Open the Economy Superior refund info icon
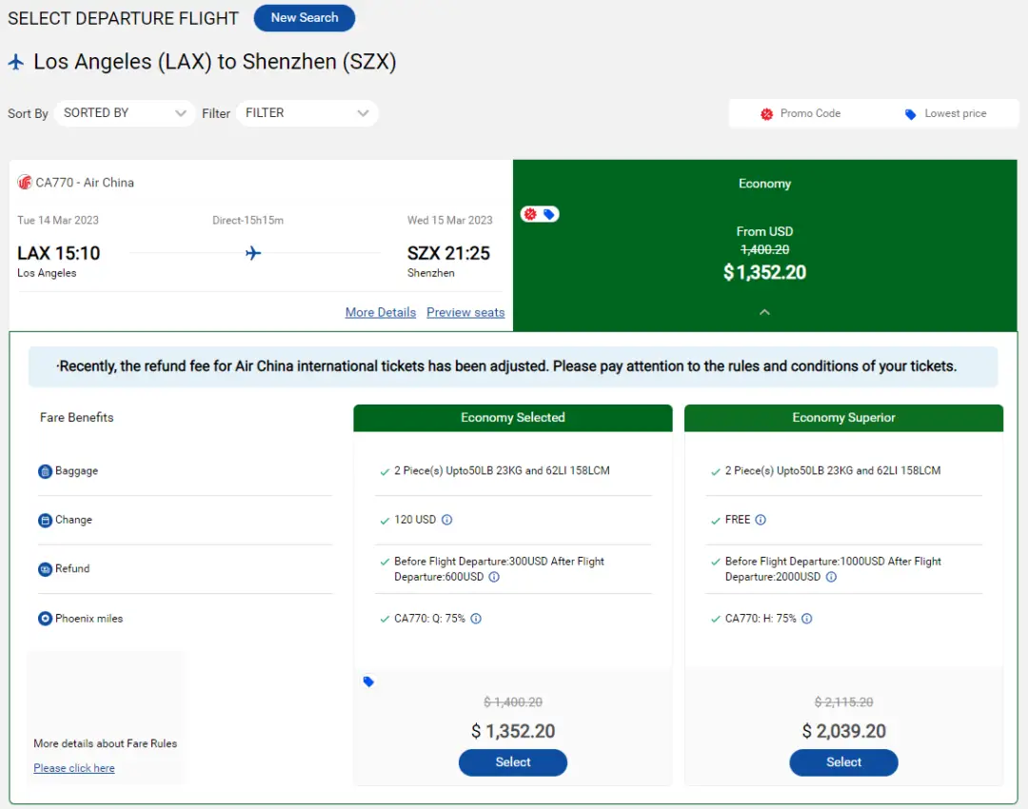Image resolution: width=1028 pixels, height=809 pixels. click(831, 577)
